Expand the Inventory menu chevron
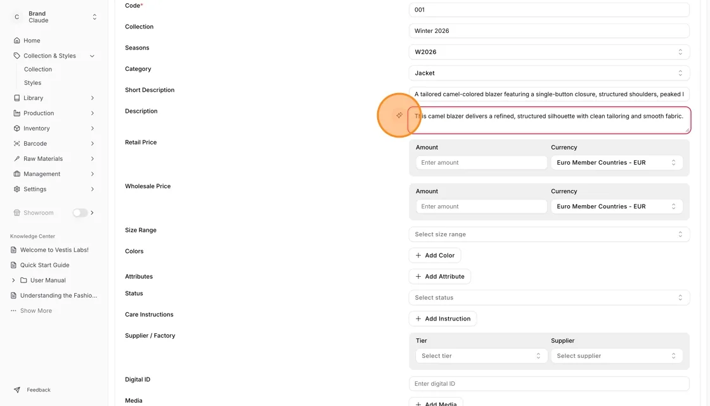710x406 pixels. point(93,128)
